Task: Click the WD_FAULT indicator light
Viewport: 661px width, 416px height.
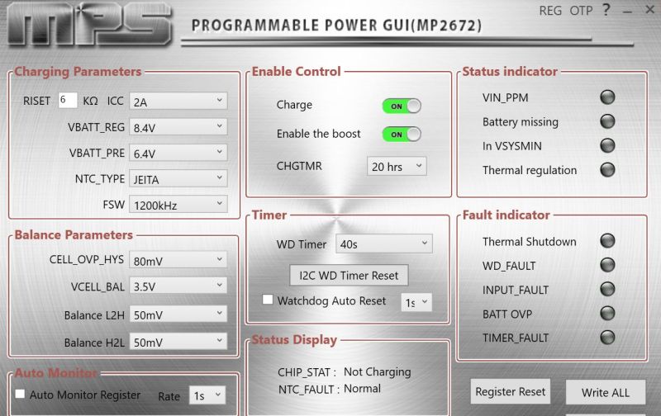Action: coord(607,265)
